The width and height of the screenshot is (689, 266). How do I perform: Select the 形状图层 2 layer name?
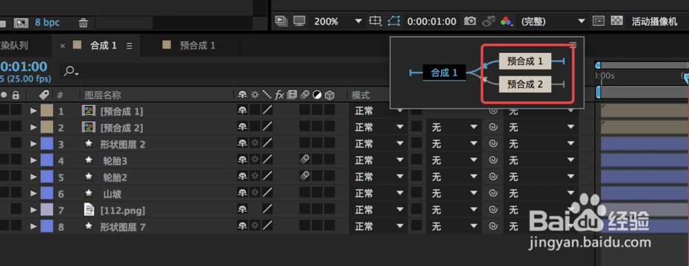pos(123,144)
